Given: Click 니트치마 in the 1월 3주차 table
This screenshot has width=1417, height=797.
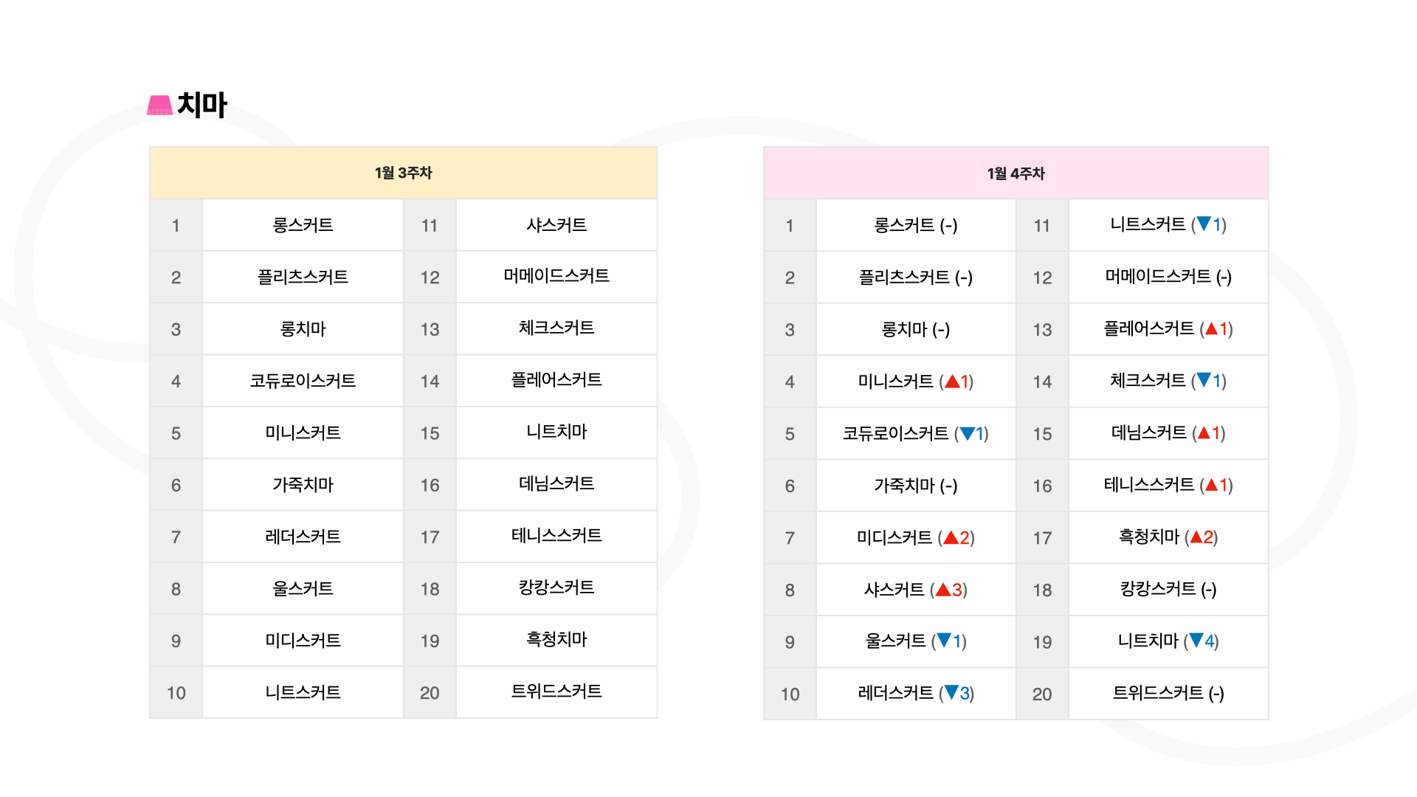Looking at the screenshot, I should point(556,432).
